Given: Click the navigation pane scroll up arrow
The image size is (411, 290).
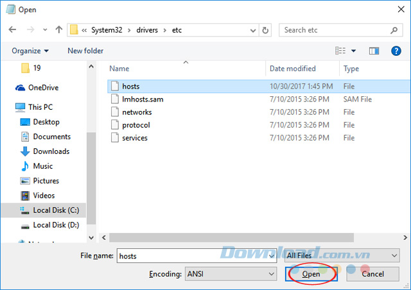Looking at the screenshot, I should 91,67.
